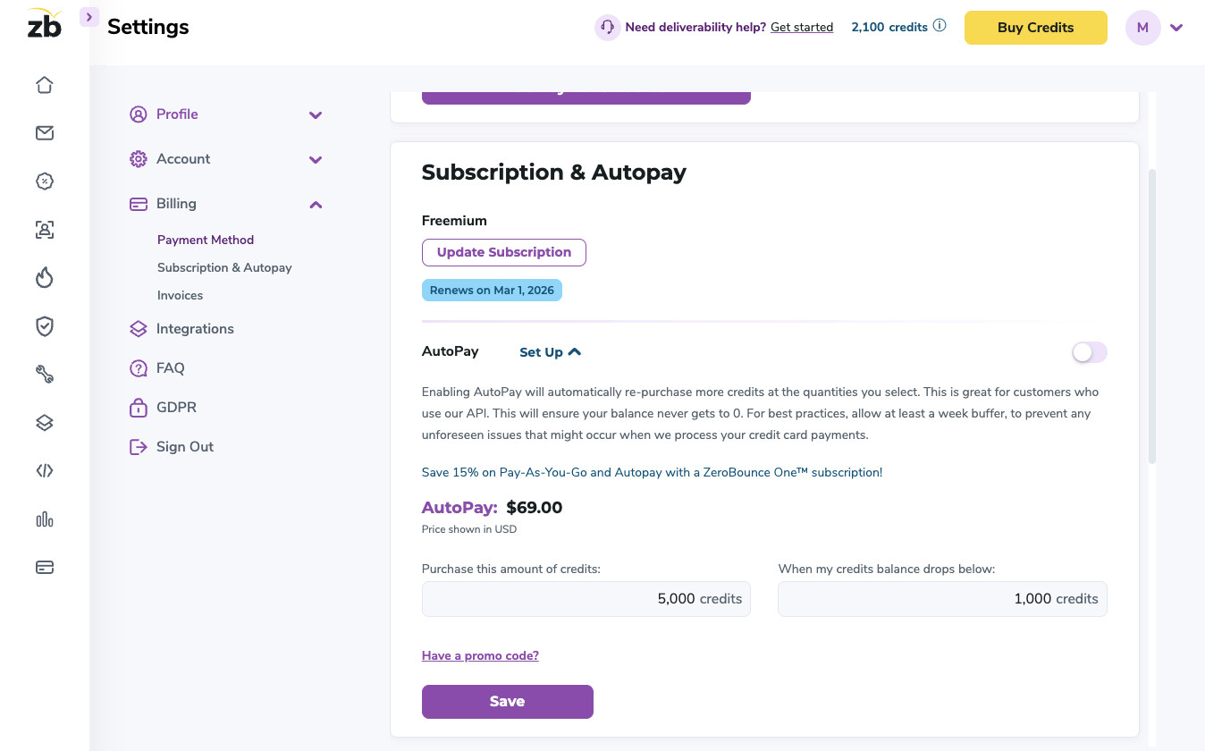Open the Update Subscription button

click(503, 252)
